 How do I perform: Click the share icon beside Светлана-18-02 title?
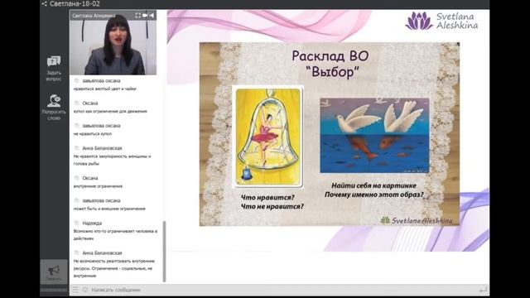coord(44,4)
